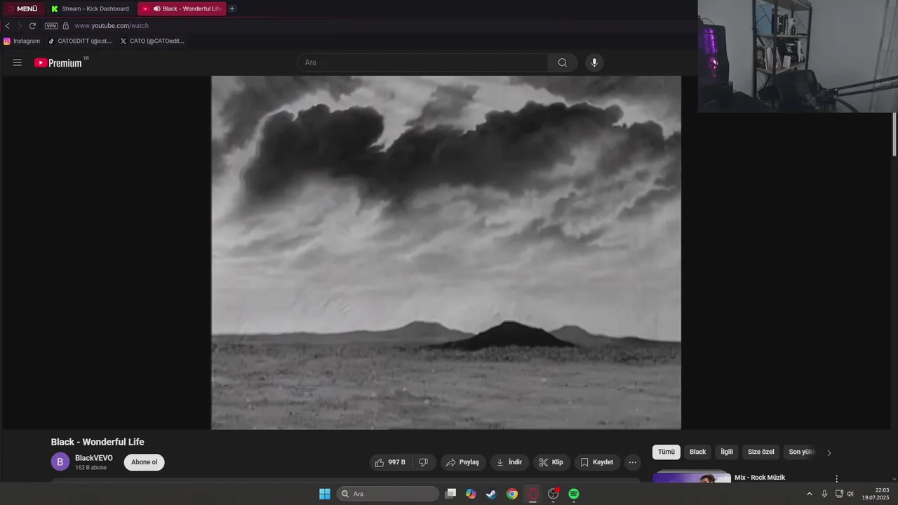Switch to Stream - Kick Dashboard tab
Screen dimensions: 898x505
(x=91, y=8)
